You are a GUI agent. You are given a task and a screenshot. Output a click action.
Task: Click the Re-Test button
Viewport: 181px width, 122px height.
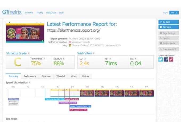click(x=168, y=22)
